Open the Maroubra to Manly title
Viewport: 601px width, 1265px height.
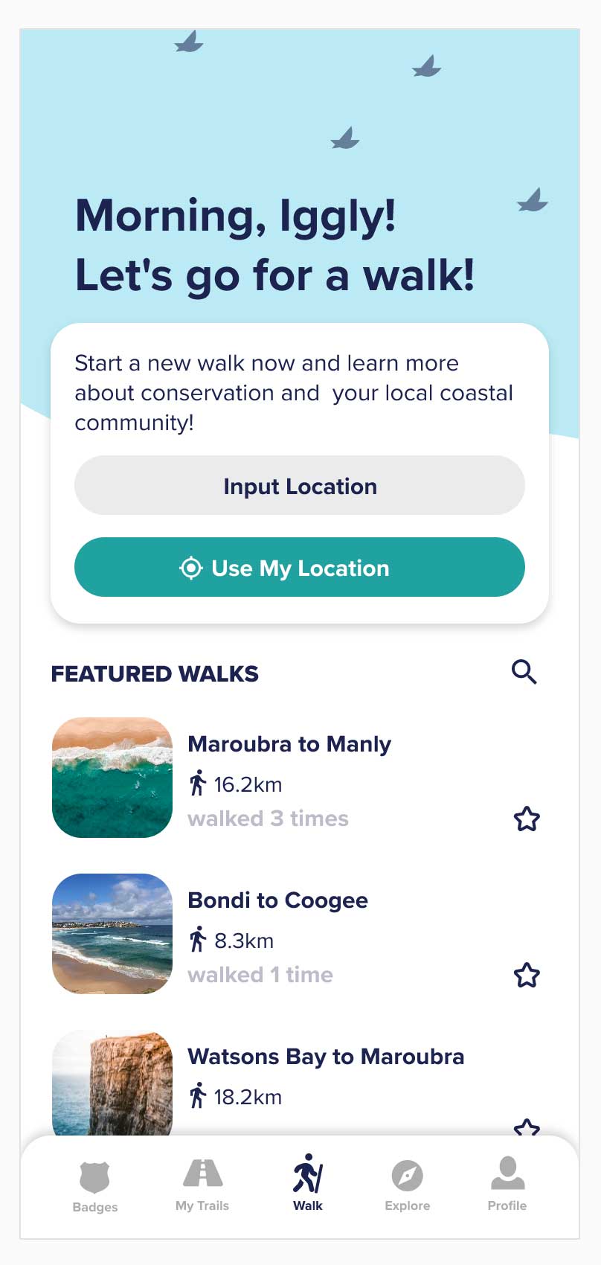click(x=289, y=744)
